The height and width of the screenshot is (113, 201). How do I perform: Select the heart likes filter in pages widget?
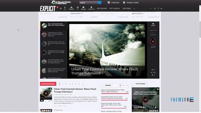click(x=66, y=84)
